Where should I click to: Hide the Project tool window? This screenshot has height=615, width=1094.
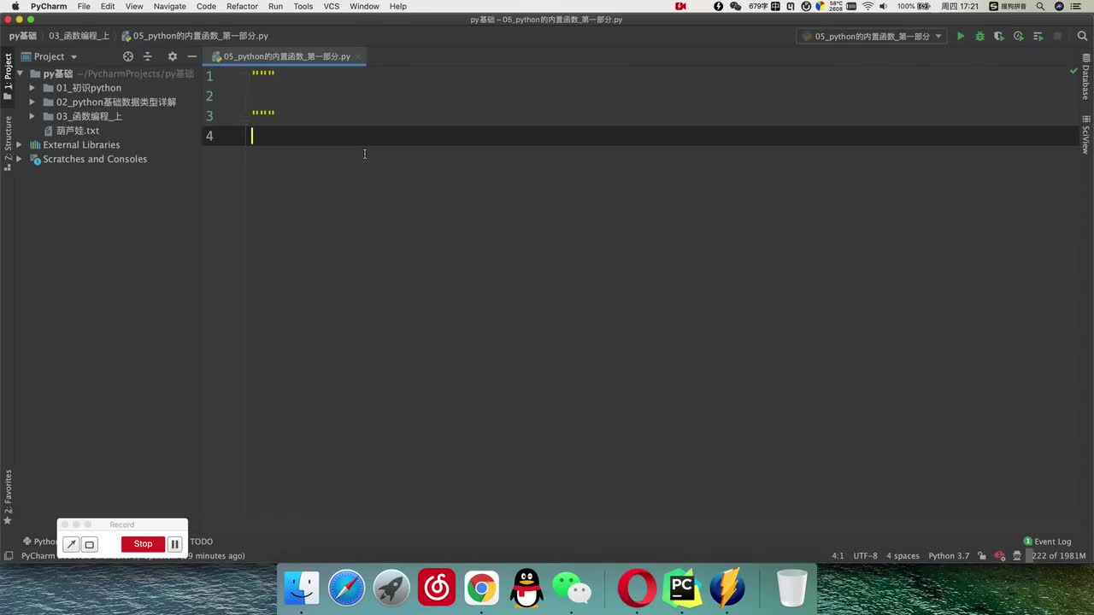(191, 56)
